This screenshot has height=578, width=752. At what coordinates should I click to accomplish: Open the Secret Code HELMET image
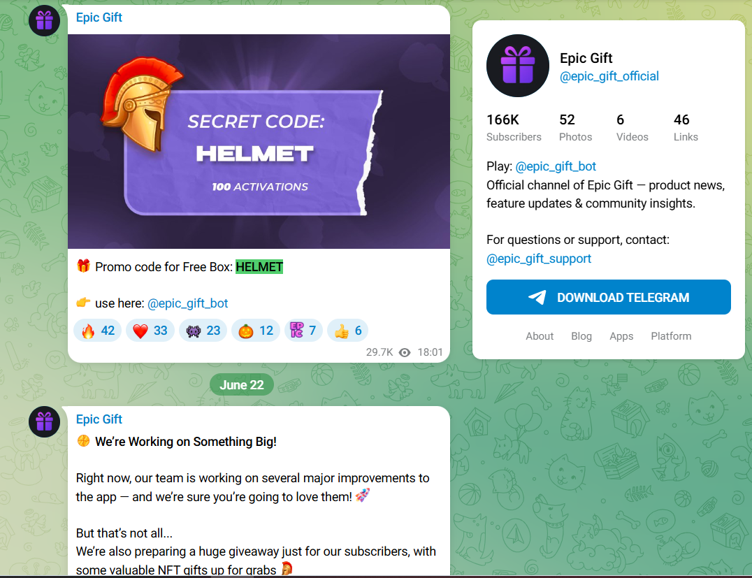coord(259,141)
